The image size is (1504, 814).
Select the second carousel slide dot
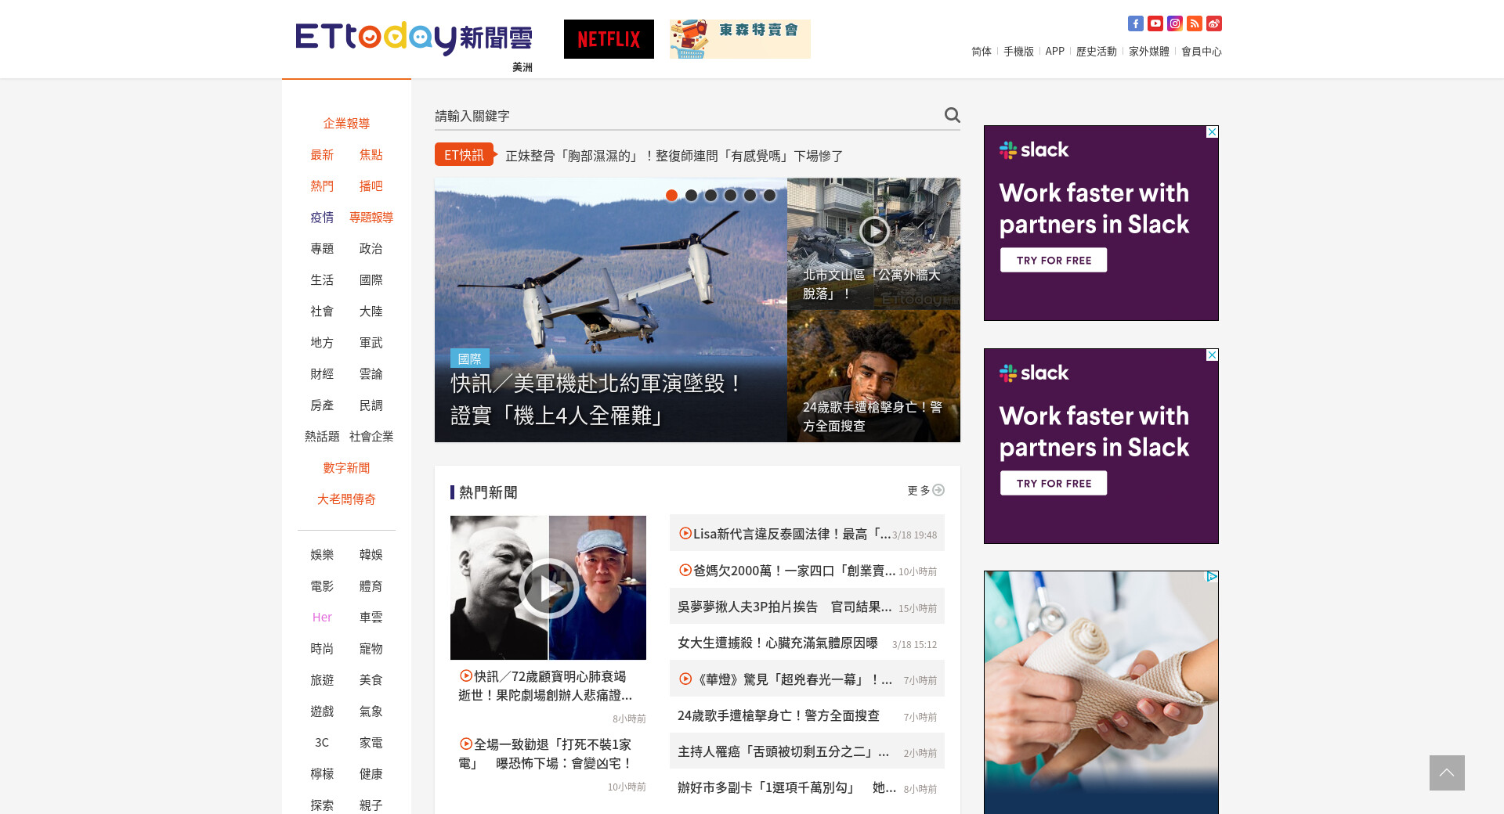[691, 196]
